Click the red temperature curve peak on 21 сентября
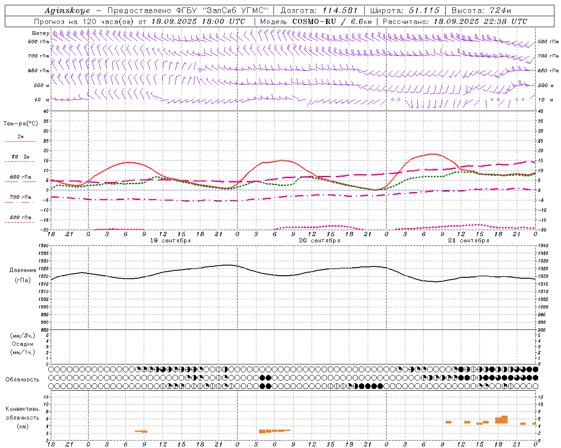This screenshot has width=561, height=448. (x=433, y=154)
